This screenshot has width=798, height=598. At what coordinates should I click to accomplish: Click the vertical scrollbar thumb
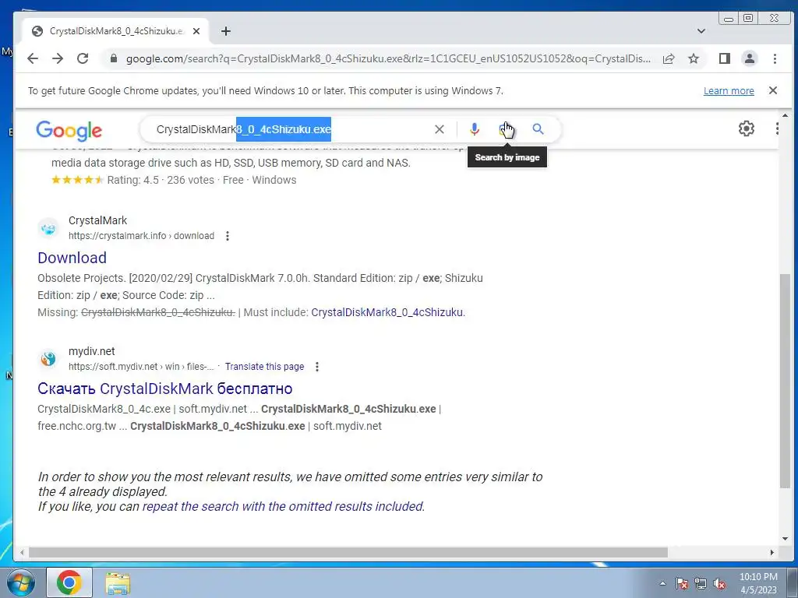click(786, 382)
